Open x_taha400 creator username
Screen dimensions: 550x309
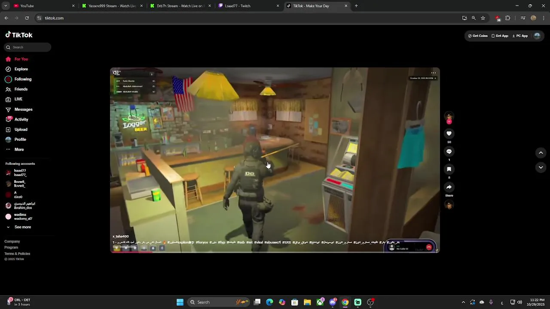[x=121, y=236]
